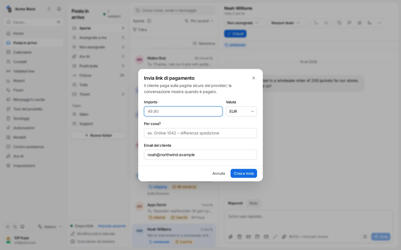Click the Importo label
The width and height of the screenshot is (401, 250).
[151, 102]
